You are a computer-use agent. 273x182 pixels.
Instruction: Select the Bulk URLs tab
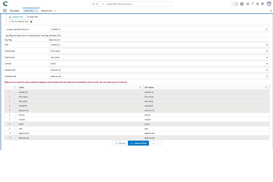point(29,11)
